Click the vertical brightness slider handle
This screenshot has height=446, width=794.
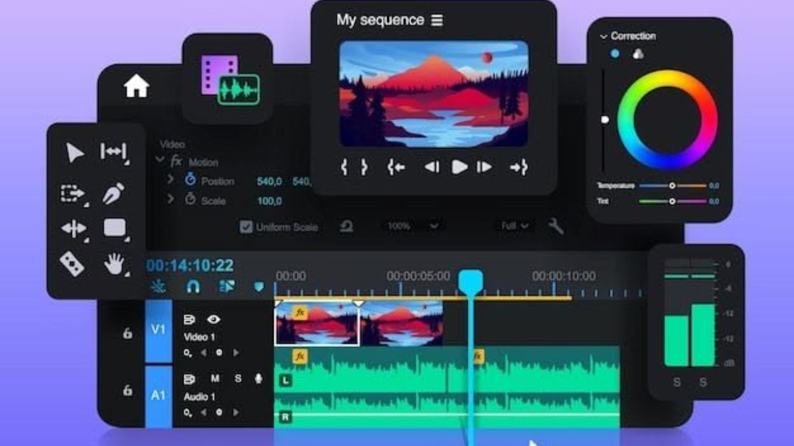click(x=605, y=120)
